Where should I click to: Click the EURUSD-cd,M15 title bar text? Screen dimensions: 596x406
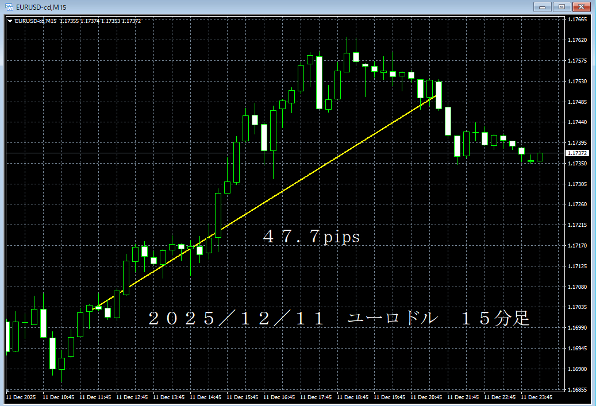pos(41,7)
